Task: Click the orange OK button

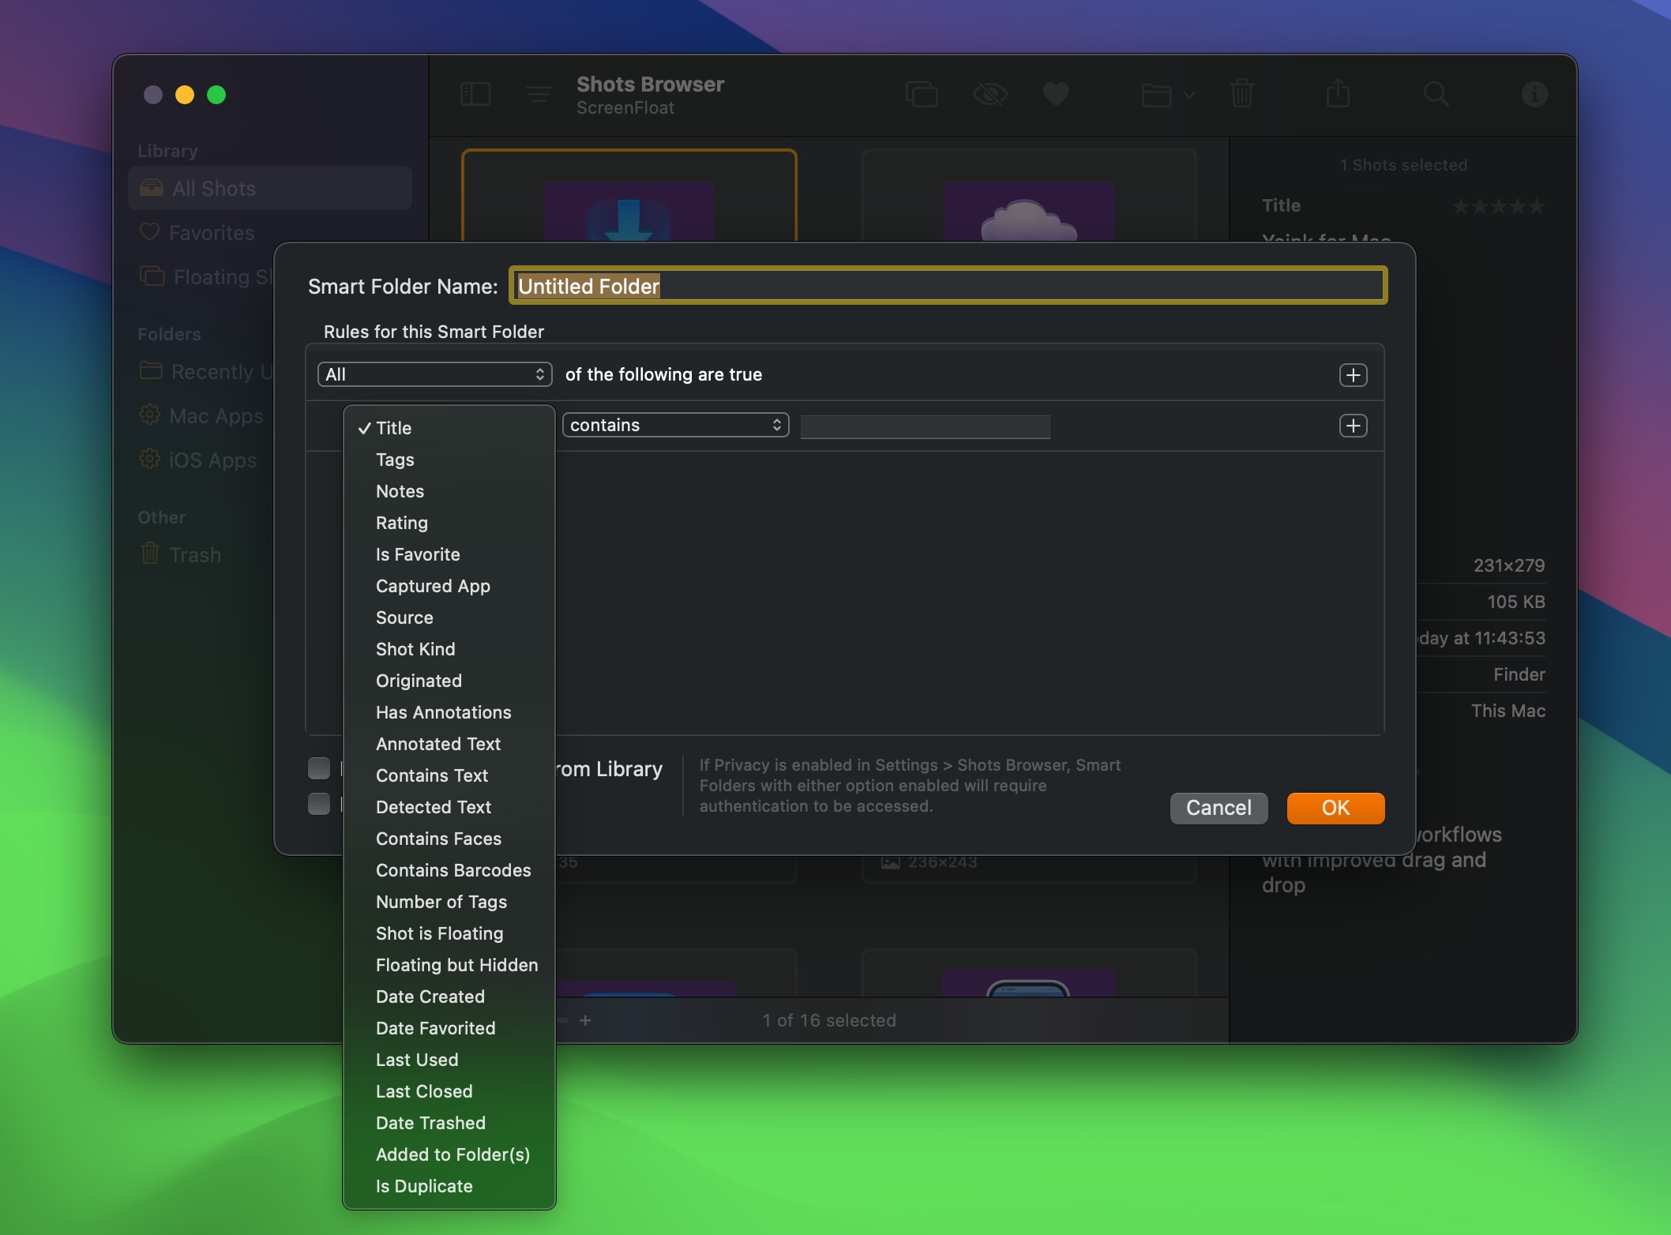Action: [x=1335, y=808]
